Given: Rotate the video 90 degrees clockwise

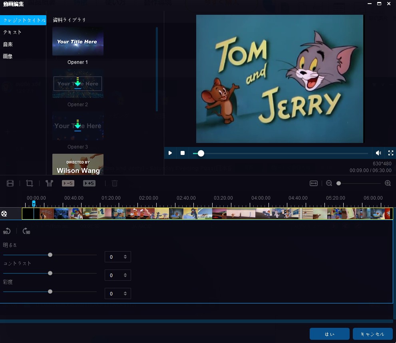Looking at the screenshot, I should (x=26, y=231).
